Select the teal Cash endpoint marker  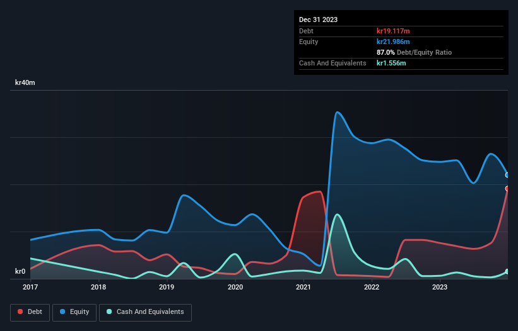[507, 272]
